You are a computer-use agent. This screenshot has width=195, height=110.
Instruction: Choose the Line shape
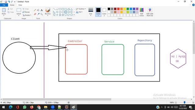click(54, 9)
